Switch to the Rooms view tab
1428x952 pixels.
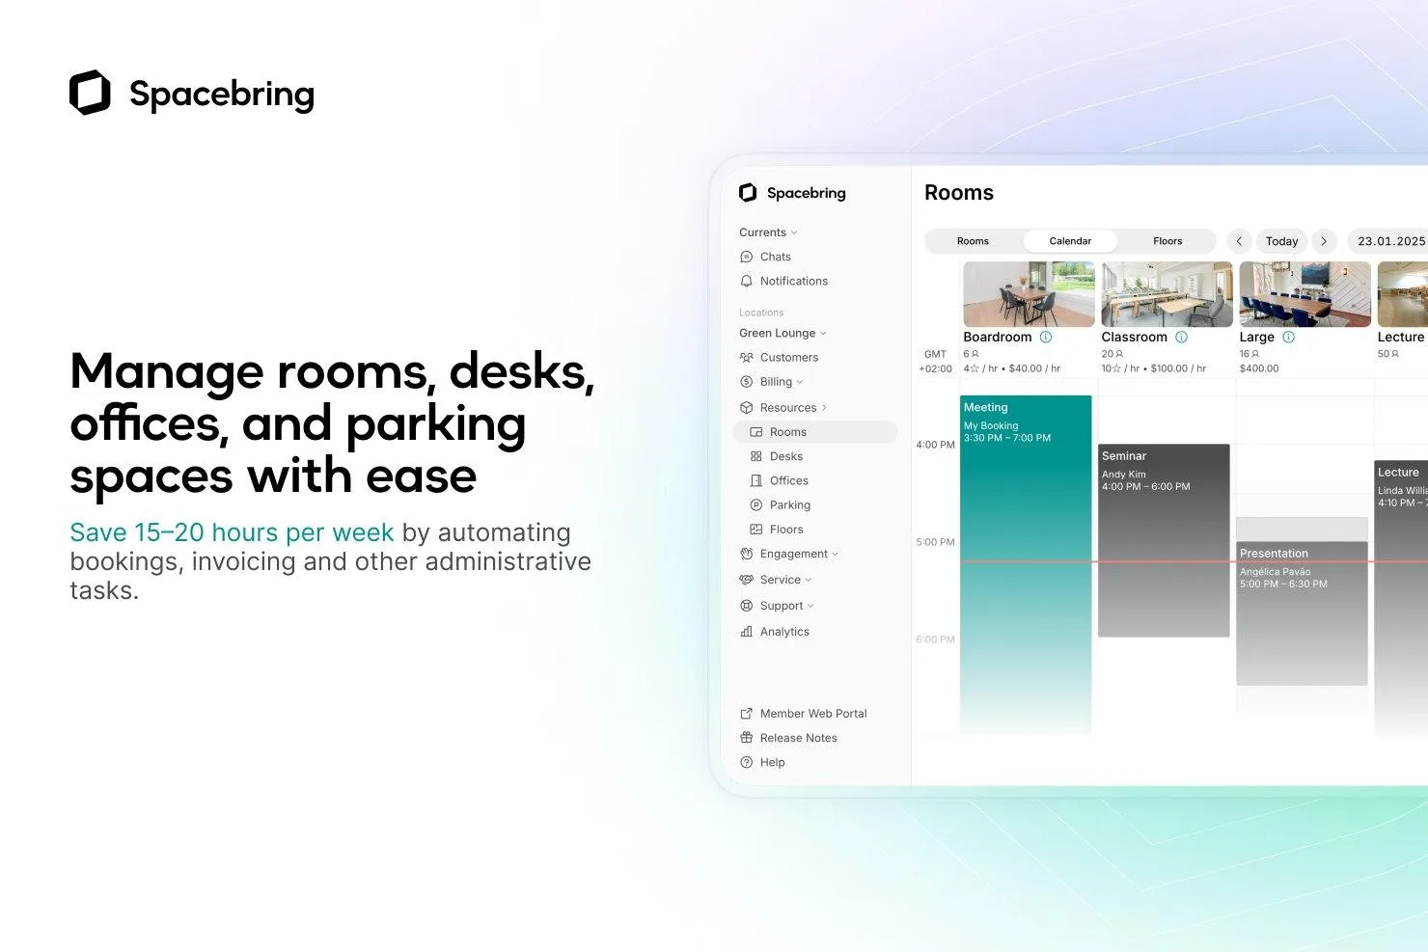(x=973, y=241)
